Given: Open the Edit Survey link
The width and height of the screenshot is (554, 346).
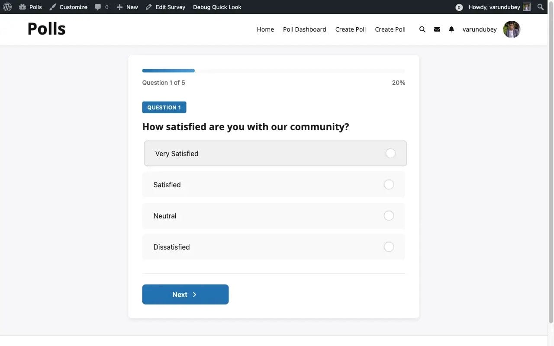Looking at the screenshot, I should (x=169, y=7).
